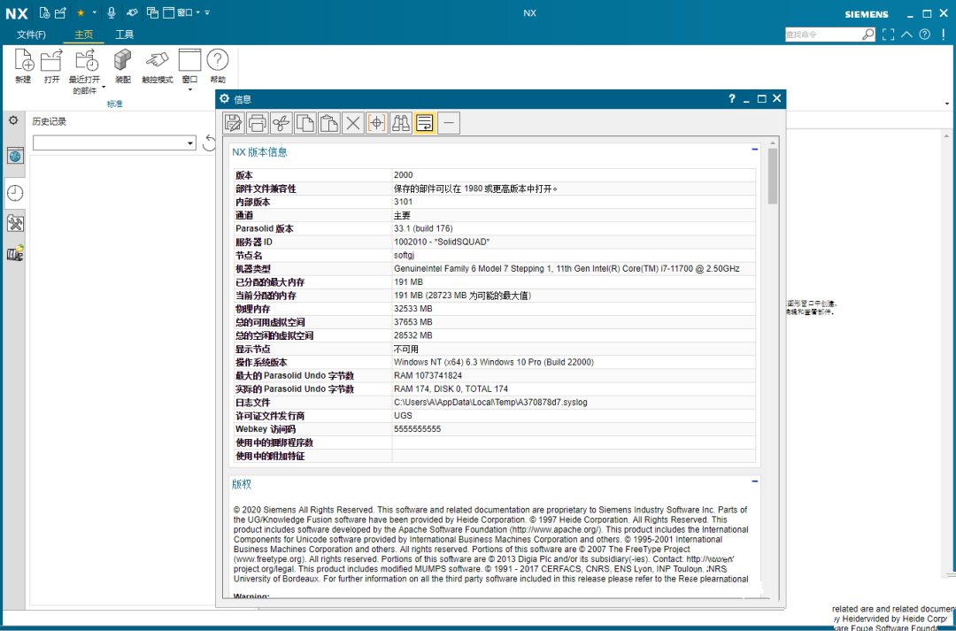Click the 最近打开的部件 ribbon icon
The height and width of the screenshot is (631, 956).
(x=85, y=61)
